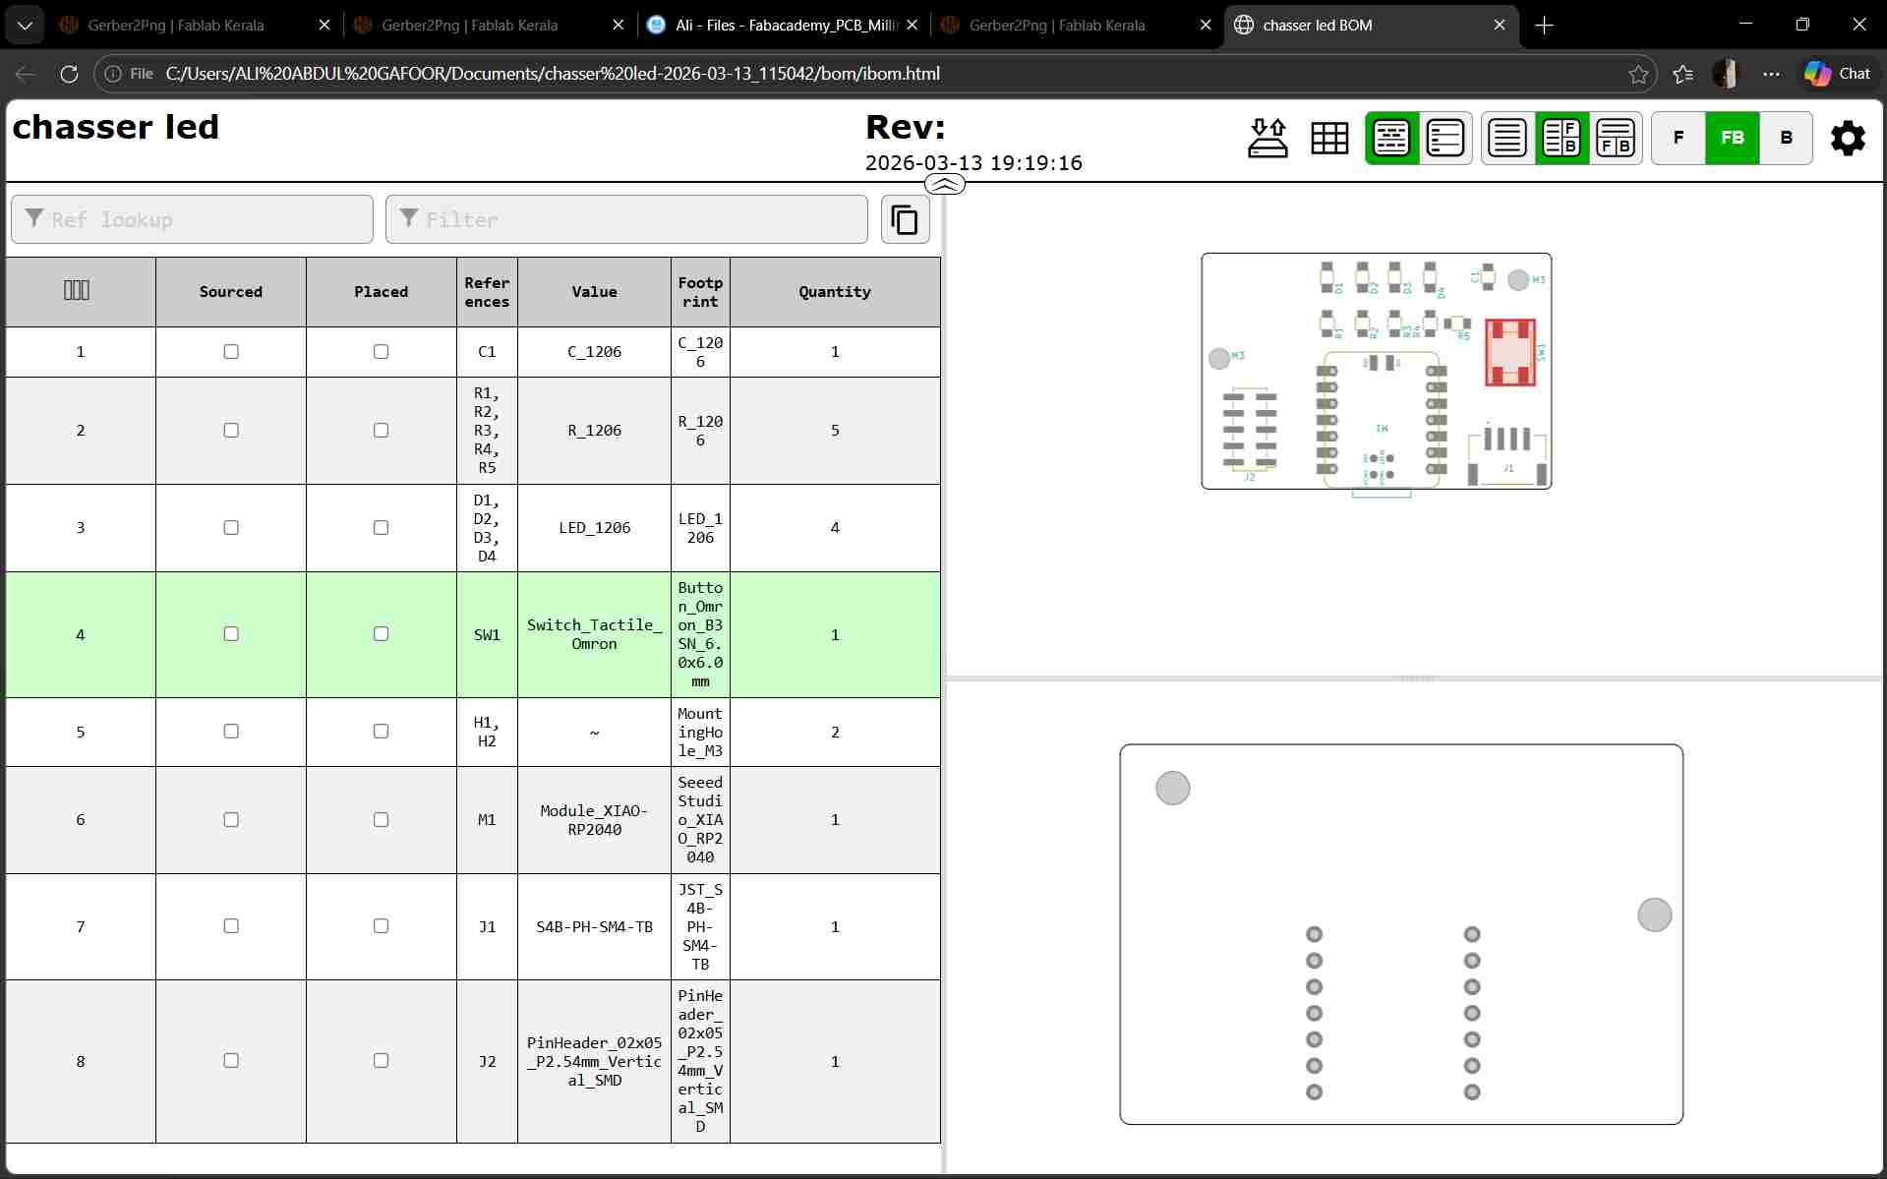Viewport: 1887px width, 1179px height.
Task: Open the browser favorites list
Action: 1683,74
